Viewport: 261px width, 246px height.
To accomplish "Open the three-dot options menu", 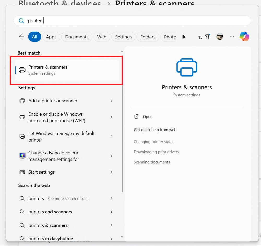I will coord(232,37).
